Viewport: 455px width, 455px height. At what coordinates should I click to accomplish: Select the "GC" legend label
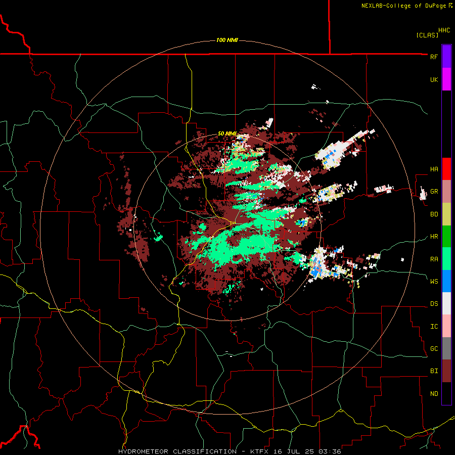(434, 348)
